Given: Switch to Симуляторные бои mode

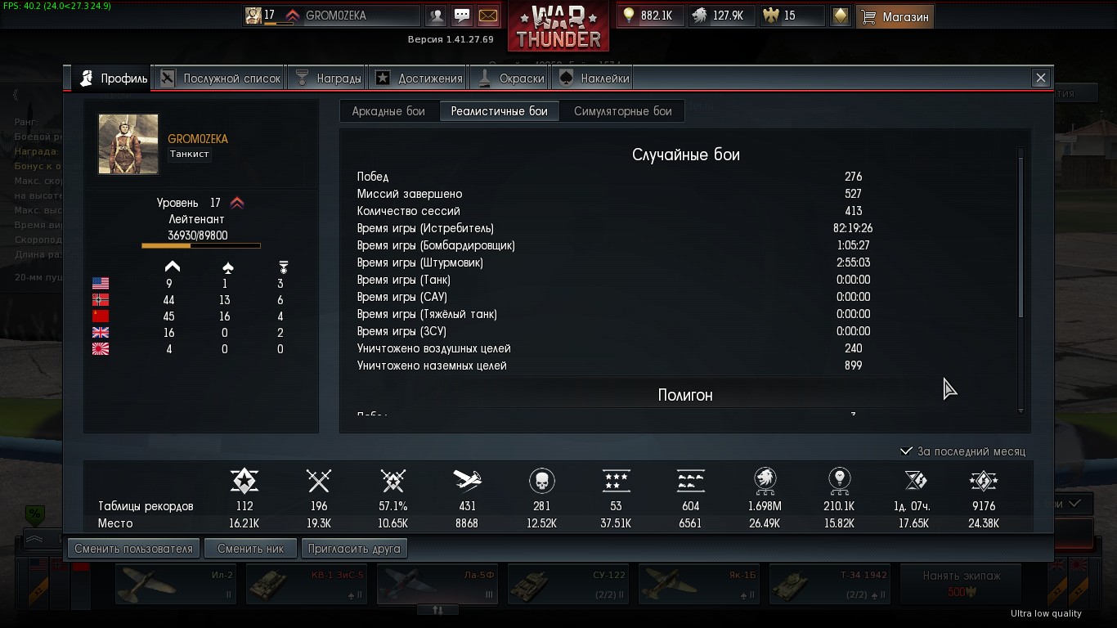Looking at the screenshot, I should coord(623,111).
